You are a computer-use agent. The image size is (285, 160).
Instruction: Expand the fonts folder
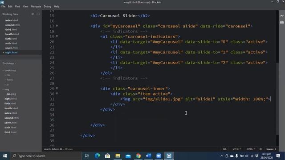pyautogui.click(x=9, y=80)
